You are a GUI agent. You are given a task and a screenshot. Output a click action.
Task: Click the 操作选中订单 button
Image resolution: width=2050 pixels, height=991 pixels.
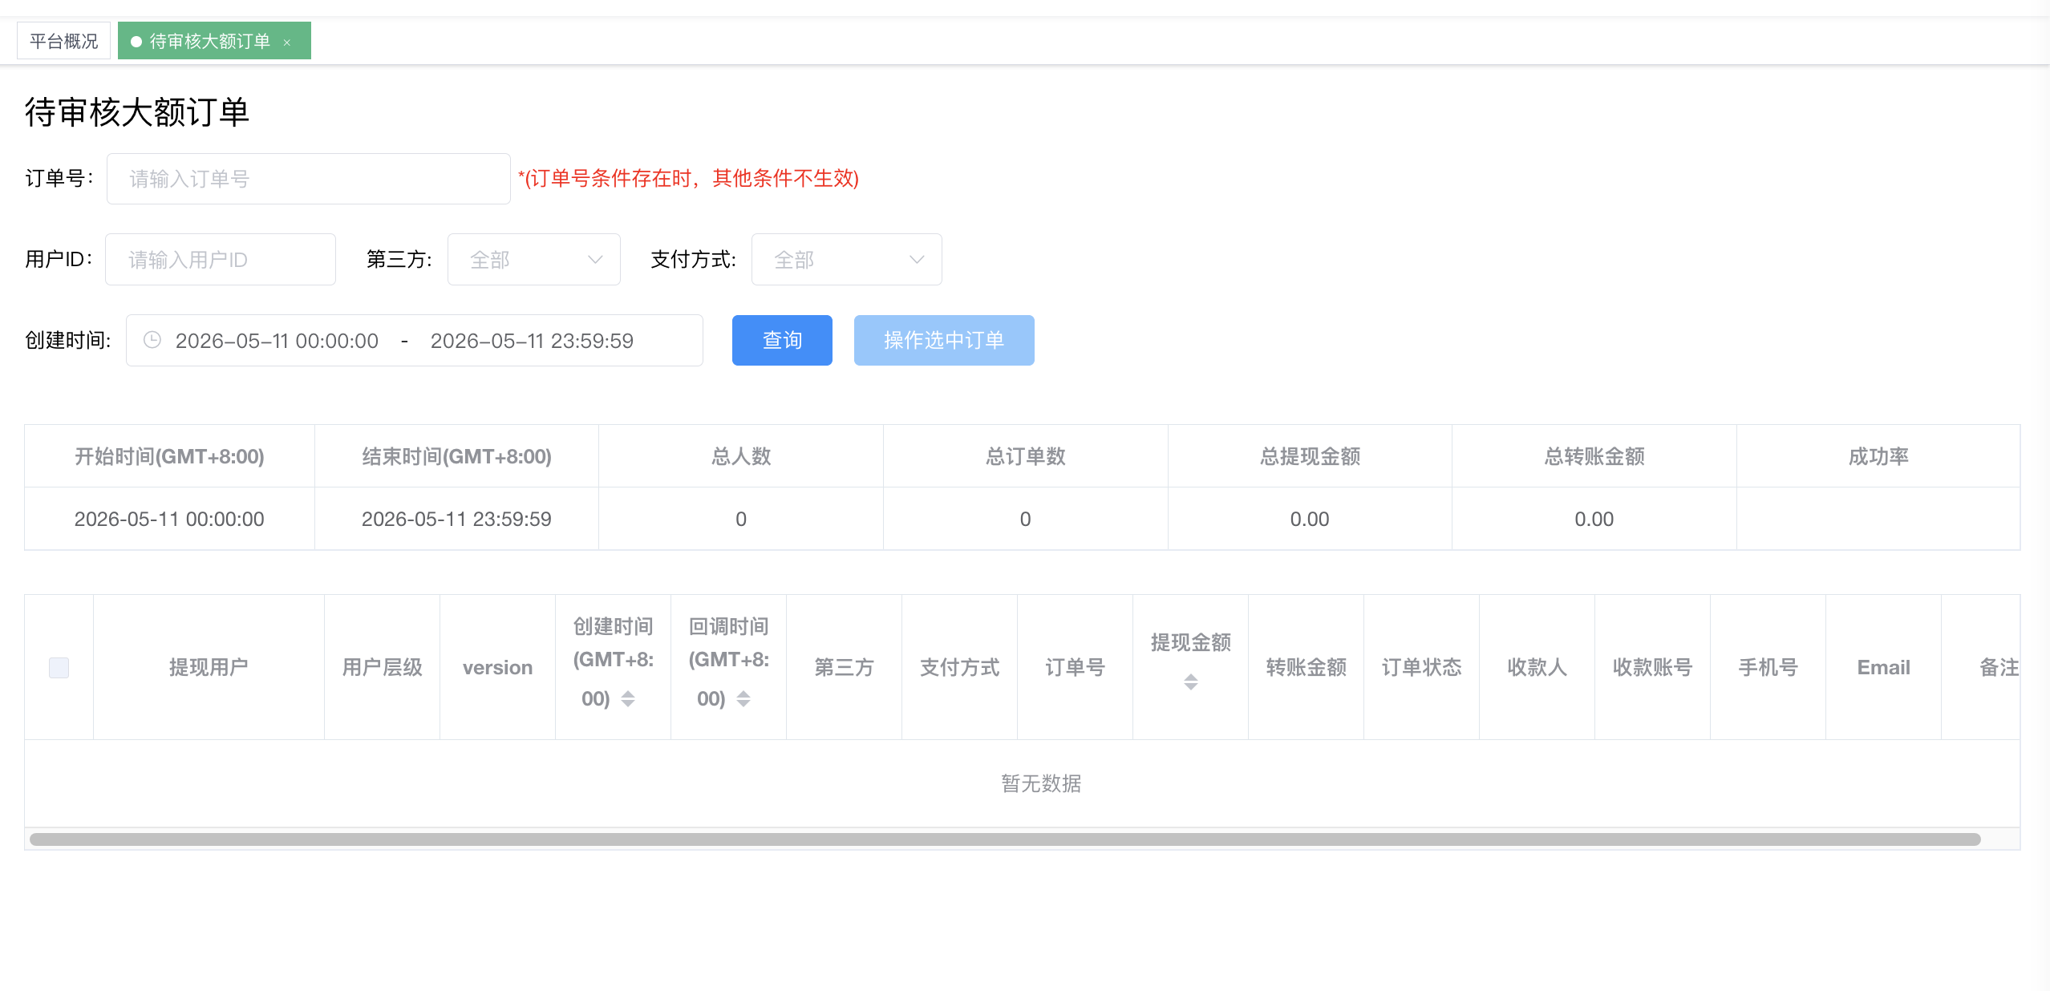tap(944, 340)
